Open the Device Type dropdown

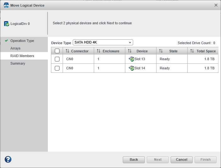point(103,42)
